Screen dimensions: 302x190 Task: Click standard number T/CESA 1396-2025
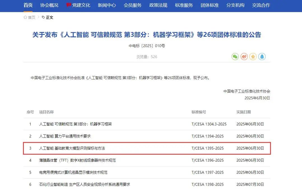[207, 160]
